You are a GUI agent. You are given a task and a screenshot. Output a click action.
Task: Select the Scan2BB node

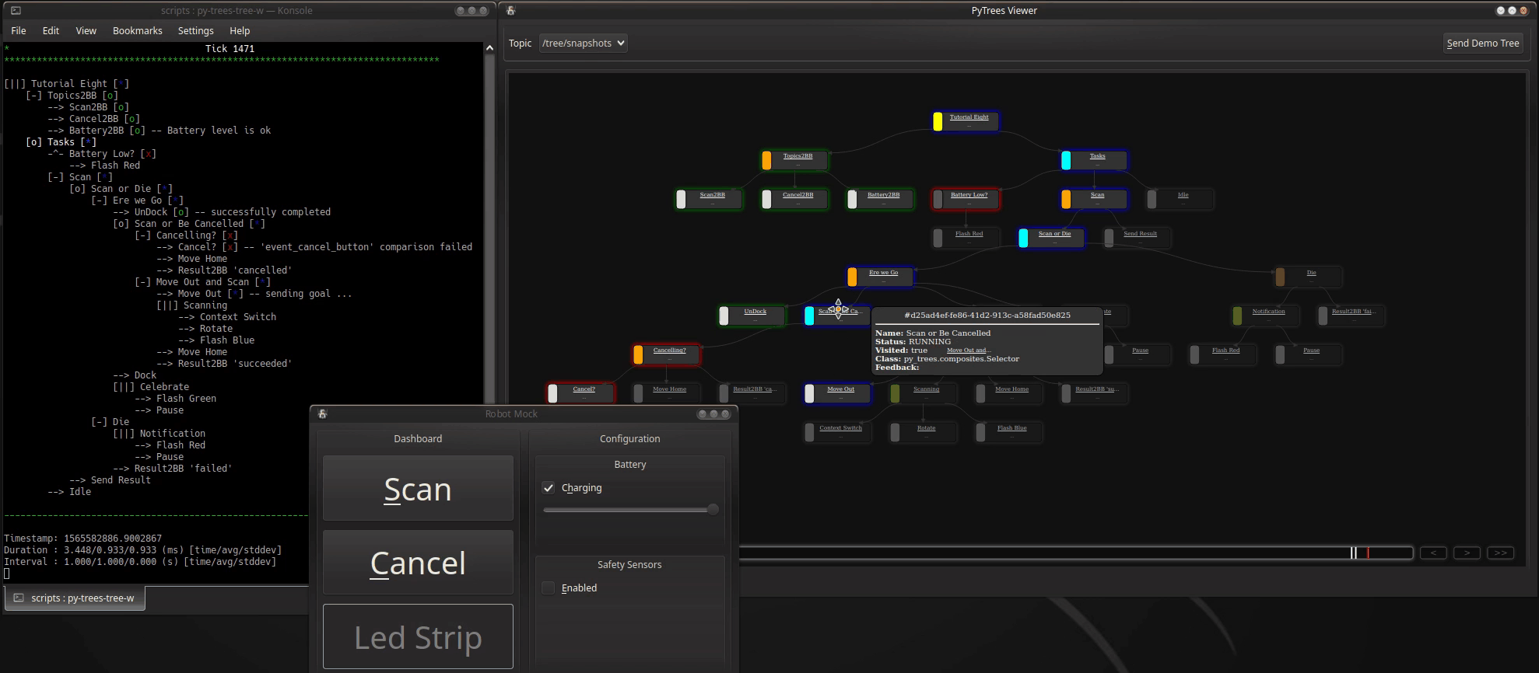coord(709,199)
